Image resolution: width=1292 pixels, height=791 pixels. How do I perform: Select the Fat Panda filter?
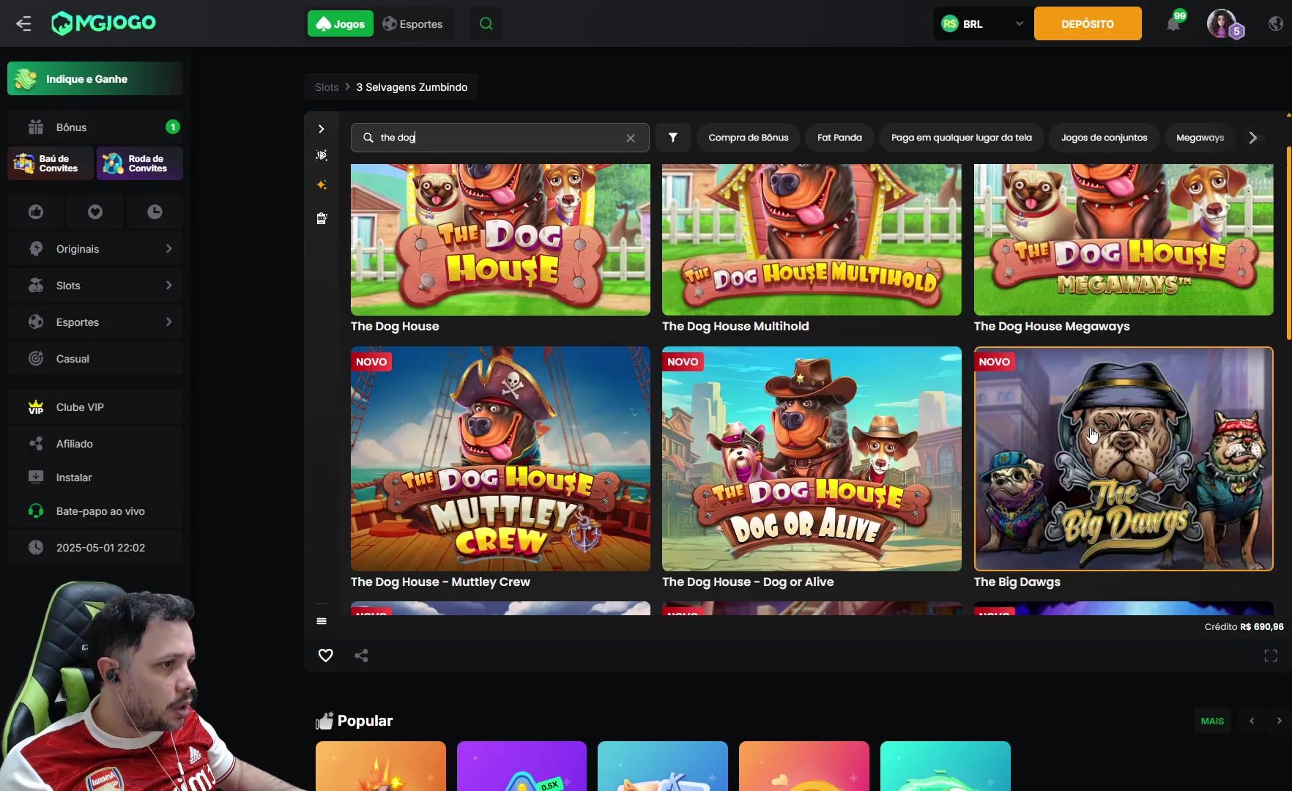(x=839, y=138)
